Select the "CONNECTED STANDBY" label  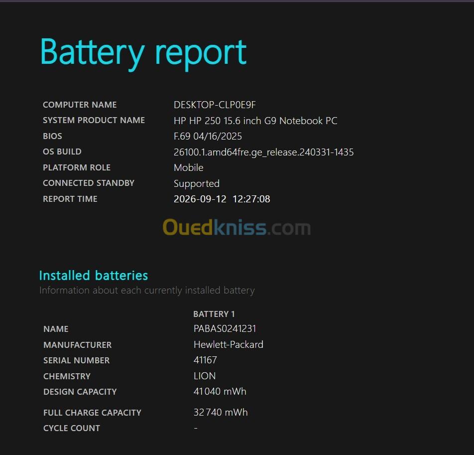(x=89, y=183)
